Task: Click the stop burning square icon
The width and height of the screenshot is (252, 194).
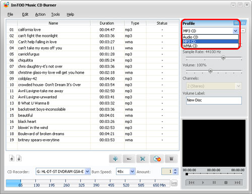Action: coord(171,159)
